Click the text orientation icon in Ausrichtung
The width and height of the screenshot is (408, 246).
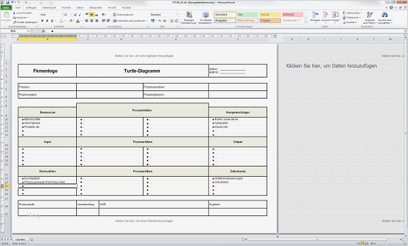pos(104,15)
